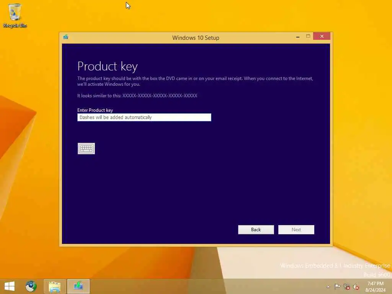392x294 pixels.
Task: Open the network status tray icon
Action: click(x=347, y=287)
